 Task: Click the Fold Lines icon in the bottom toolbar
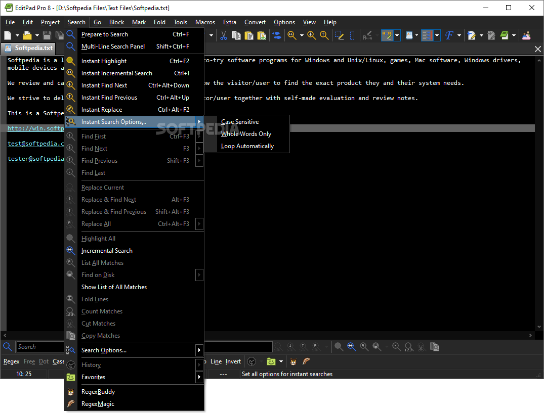pos(396,346)
